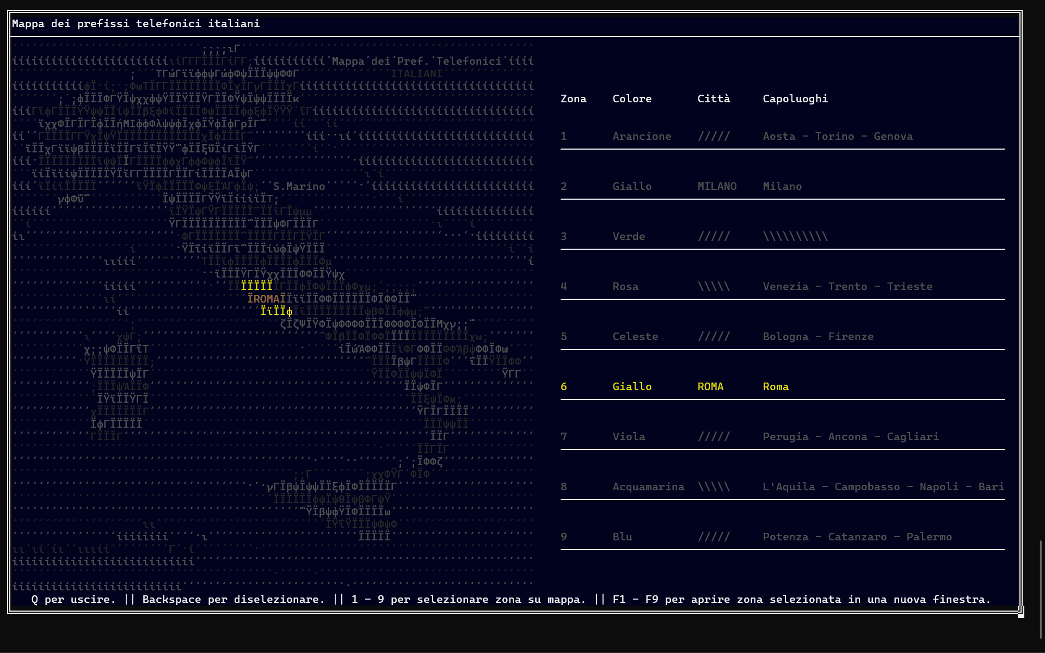Screen dimensions: 1045x653
Task: Click the Acquamarina color label
Action: pyautogui.click(x=648, y=487)
